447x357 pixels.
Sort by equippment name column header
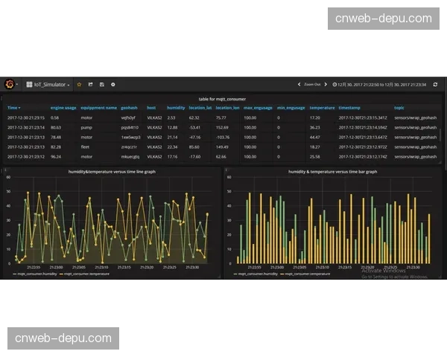point(98,108)
